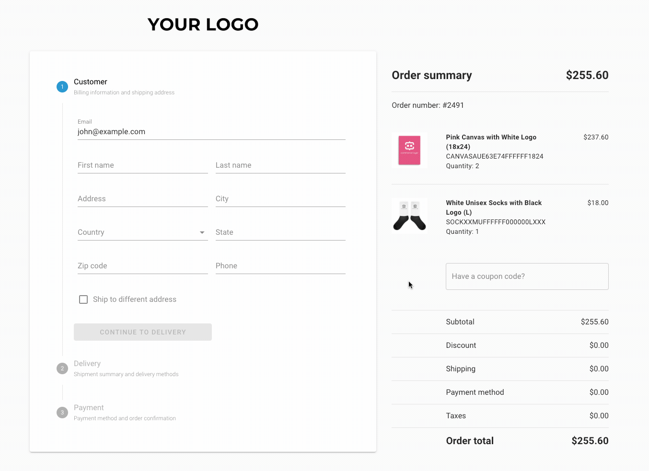Screen dimensions: 649x471
Task: Click the Continue to Delivery button
Action: (x=143, y=332)
